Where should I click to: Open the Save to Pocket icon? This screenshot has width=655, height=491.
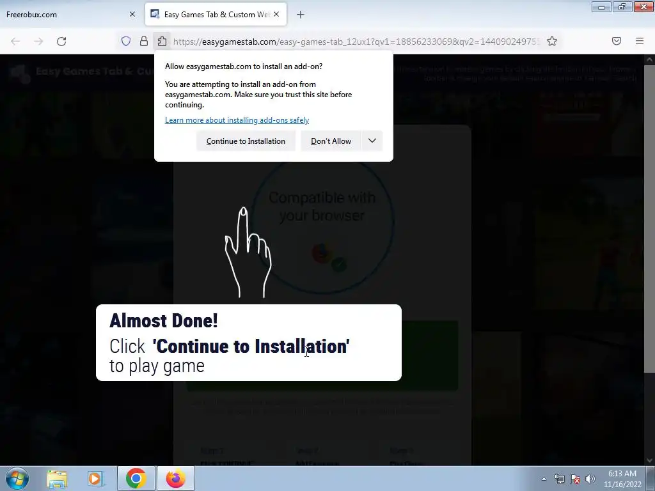click(x=617, y=41)
